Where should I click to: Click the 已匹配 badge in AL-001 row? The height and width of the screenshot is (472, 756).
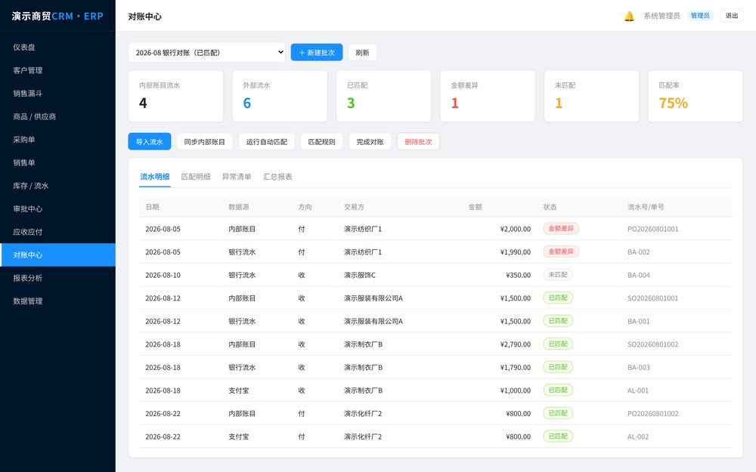pos(558,390)
